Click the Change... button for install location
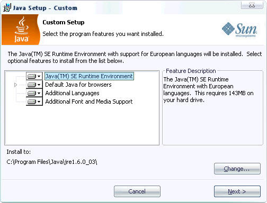This screenshot has width=267, height=203. click(237, 169)
